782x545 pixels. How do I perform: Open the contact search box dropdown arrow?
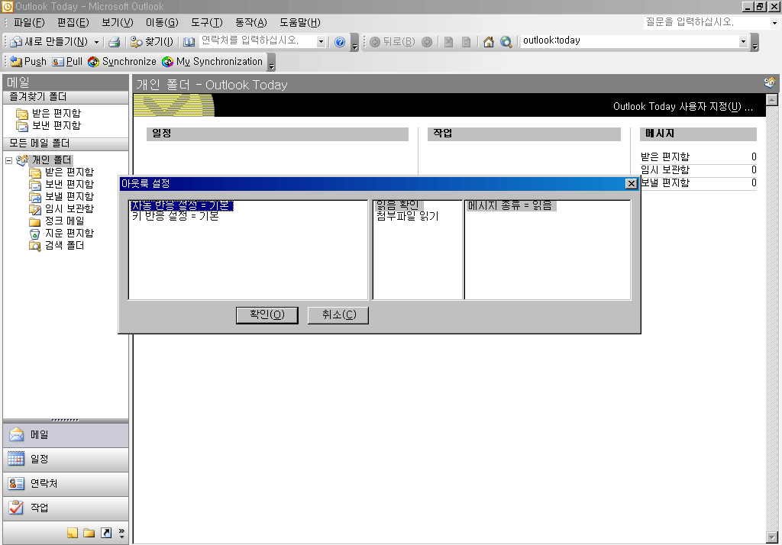321,42
